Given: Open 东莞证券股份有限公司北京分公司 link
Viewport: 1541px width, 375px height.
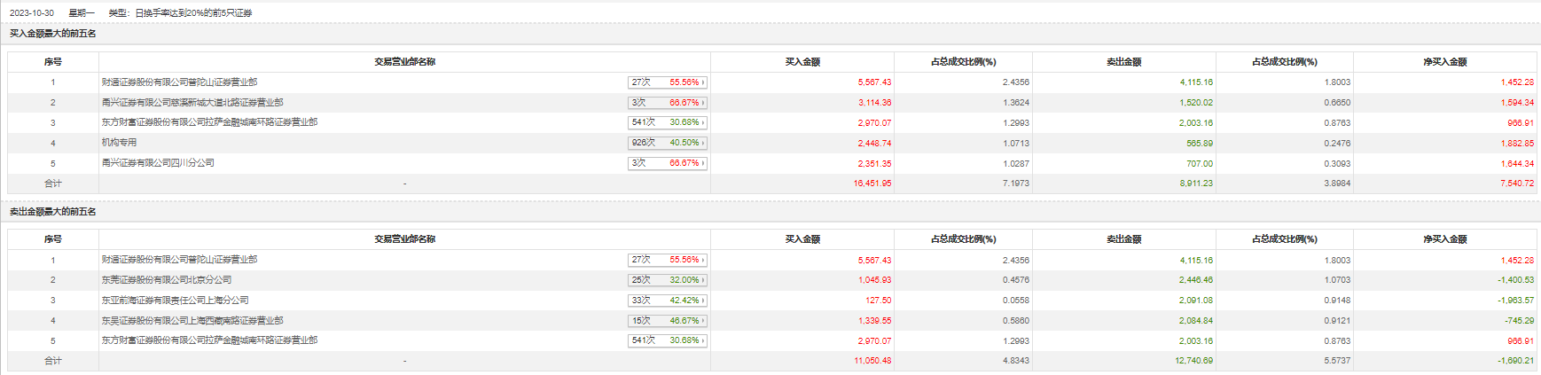Looking at the screenshot, I should point(167,280).
